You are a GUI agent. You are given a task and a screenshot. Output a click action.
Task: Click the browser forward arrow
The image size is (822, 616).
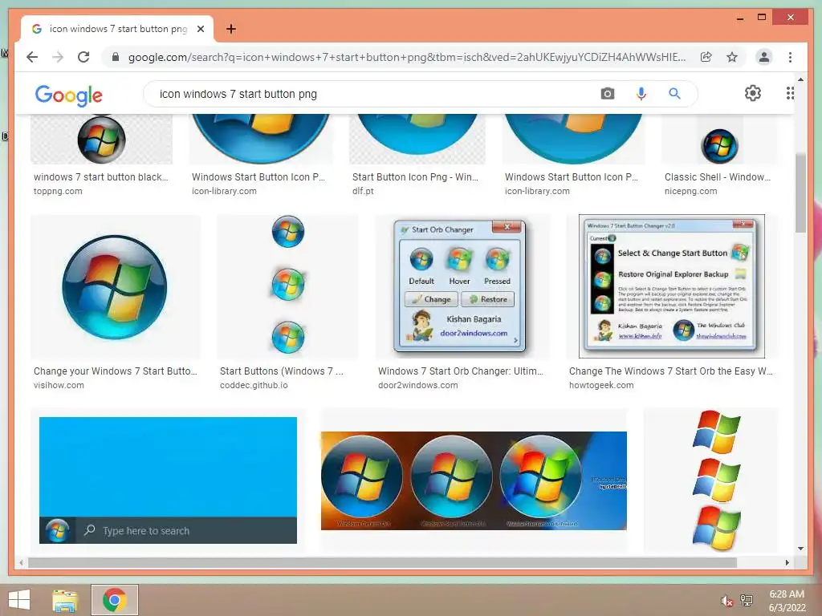click(x=58, y=57)
